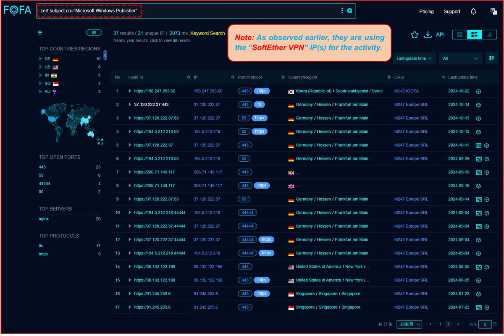Click the 44444 port tag in row 12
The height and width of the screenshot is (336, 504).
click(x=247, y=240)
